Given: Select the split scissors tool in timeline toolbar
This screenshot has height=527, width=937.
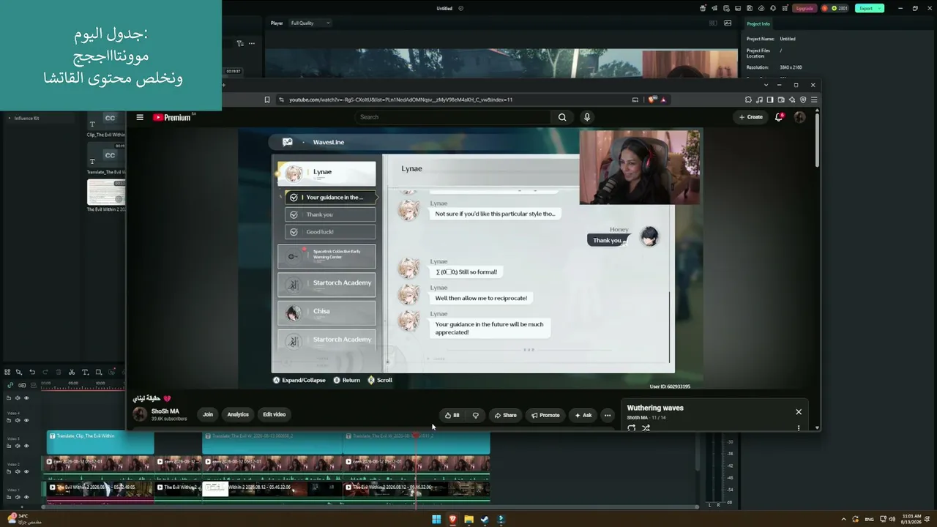Looking at the screenshot, I should (72, 372).
